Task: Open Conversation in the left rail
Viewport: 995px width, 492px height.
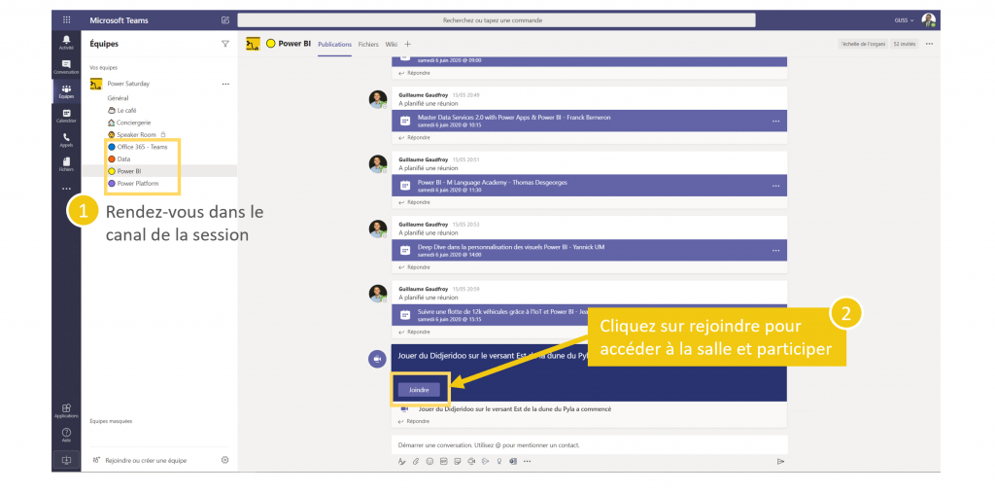Action: click(66, 66)
